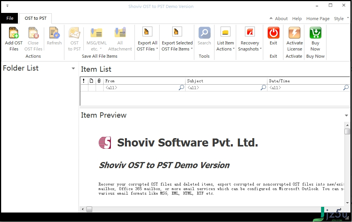
Task: Expand the Recovery Snapshots dropdown
Action: tap(261, 49)
